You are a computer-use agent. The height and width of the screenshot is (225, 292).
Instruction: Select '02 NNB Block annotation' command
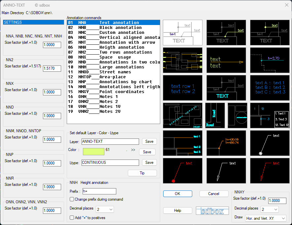coord(113,28)
